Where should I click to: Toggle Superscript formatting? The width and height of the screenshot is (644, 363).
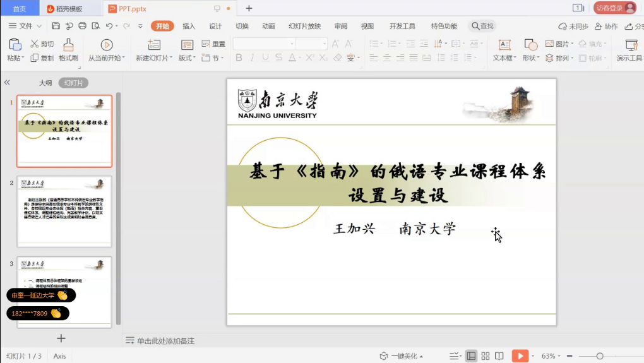tap(310, 58)
